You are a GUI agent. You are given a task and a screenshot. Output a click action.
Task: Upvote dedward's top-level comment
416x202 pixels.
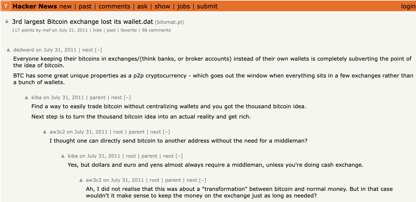[8, 50]
